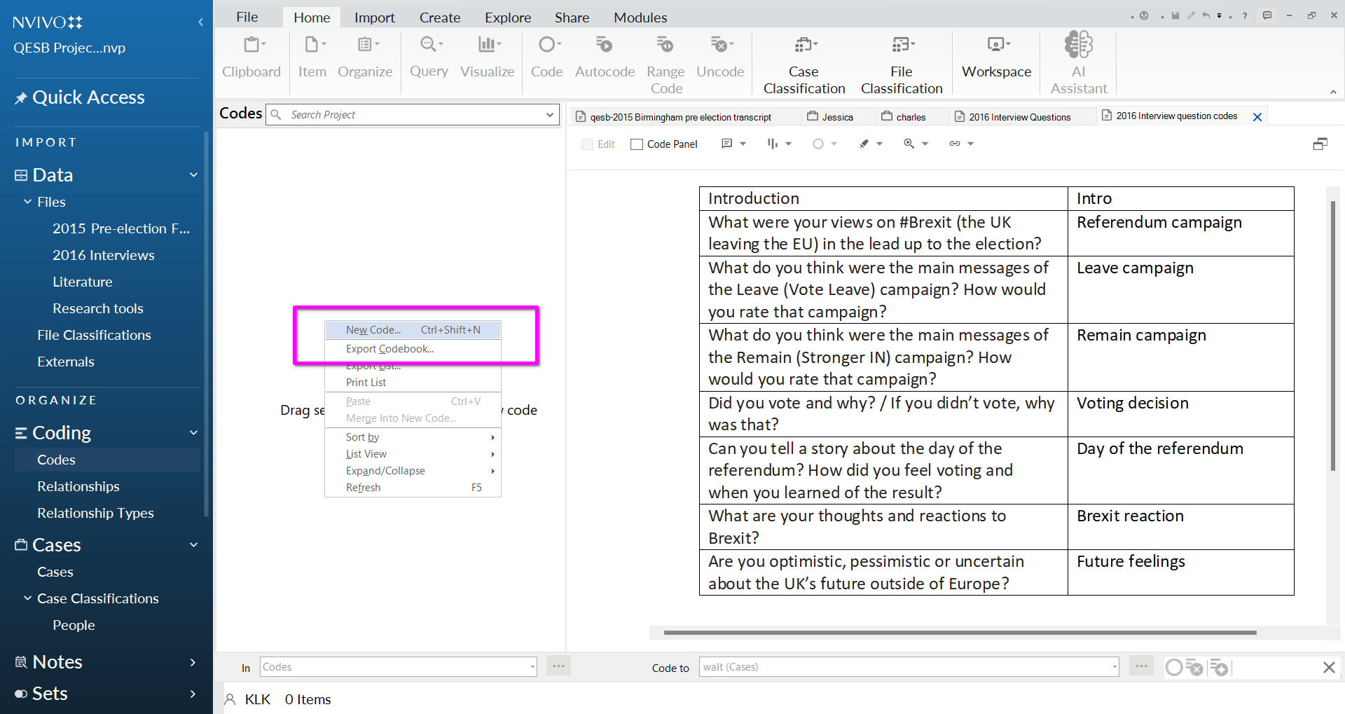Image resolution: width=1345 pixels, height=714 pixels.
Task: Click the document horizontal scrollbar
Action: (x=960, y=633)
